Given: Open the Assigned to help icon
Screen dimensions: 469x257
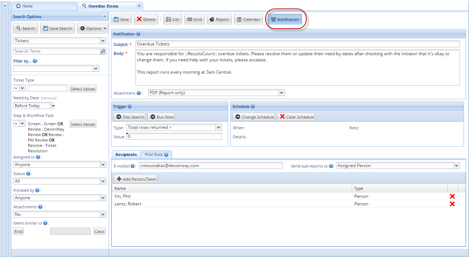Looking at the screenshot, I should (x=38, y=157).
